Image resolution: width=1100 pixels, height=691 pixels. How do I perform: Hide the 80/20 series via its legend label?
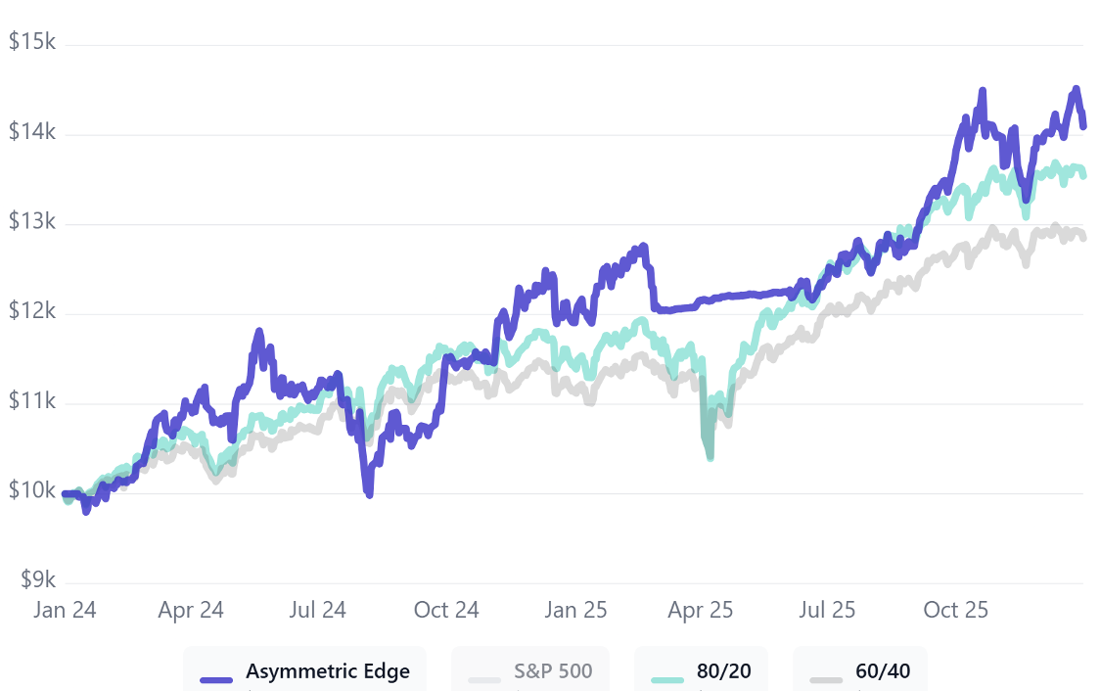pos(722,671)
